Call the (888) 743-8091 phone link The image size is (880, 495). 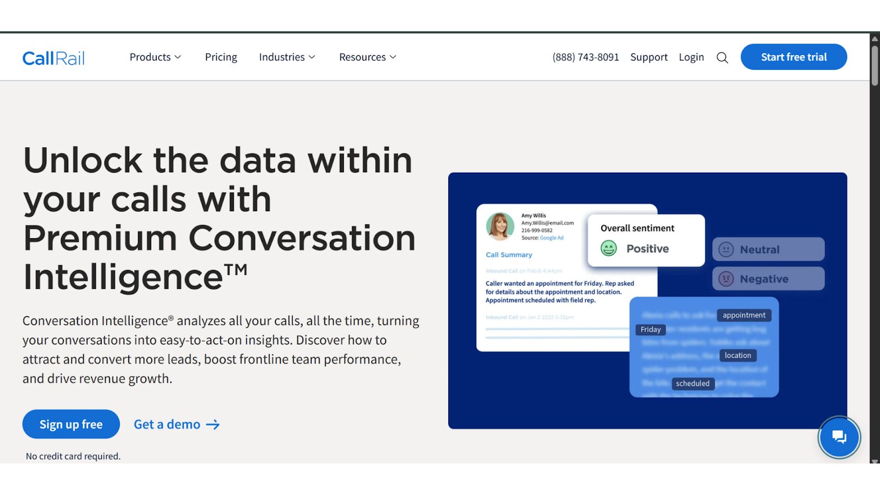coord(586,57)
